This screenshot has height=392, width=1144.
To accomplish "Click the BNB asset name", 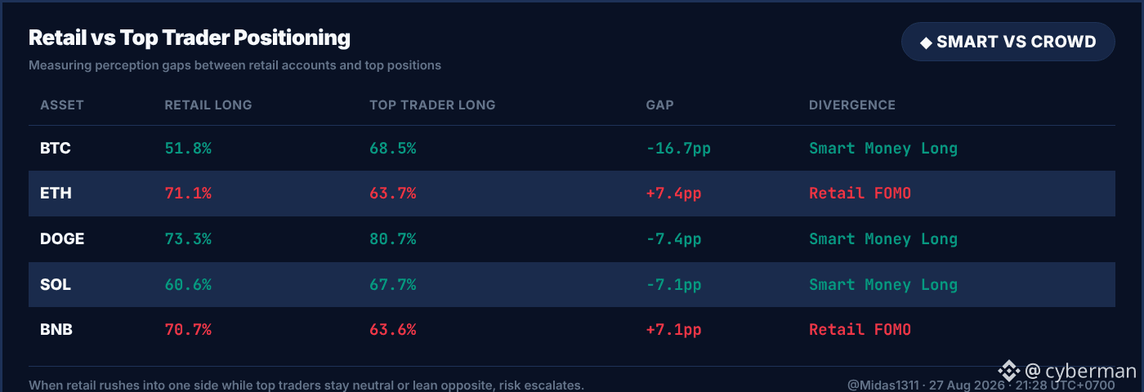I will tap(56, 330).
